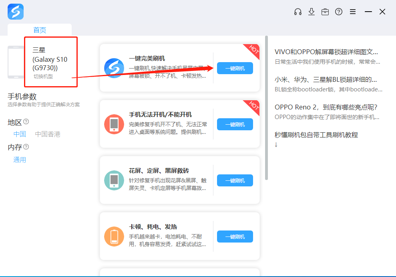The width and height of the screenshot is (396, 277).
Task: Select memory option 通用
Action: pyautogui.click(x=20, y=160)
